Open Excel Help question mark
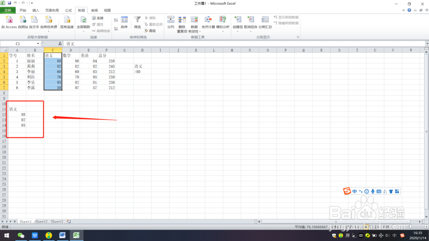The image size is (429, 241). click(x=409, y=10)
